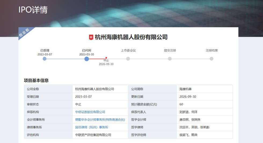Open the 中信证券股份有限公司 link
Image resolution: width=263 pixels, height=143 pixels.
(x=90, y=112)
